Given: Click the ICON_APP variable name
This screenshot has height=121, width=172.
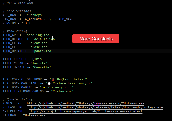Looking at the screenshot, I should 10,35.
